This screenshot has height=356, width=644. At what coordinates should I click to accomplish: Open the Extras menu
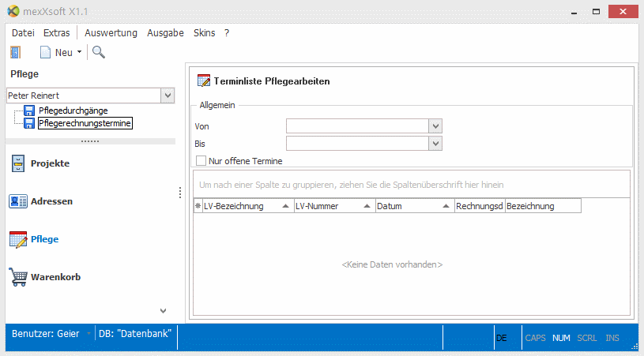click(57, 33)
